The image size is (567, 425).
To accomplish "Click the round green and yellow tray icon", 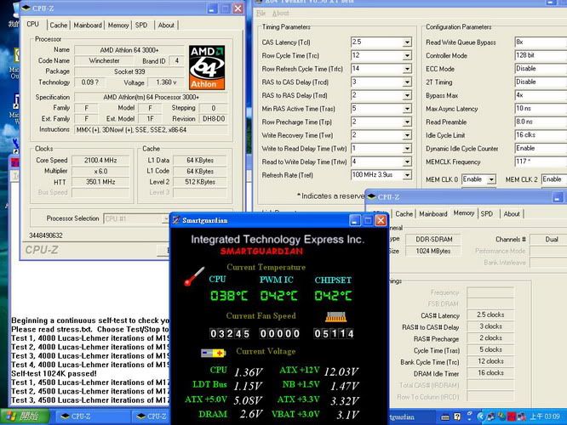I will click(501, 416).
